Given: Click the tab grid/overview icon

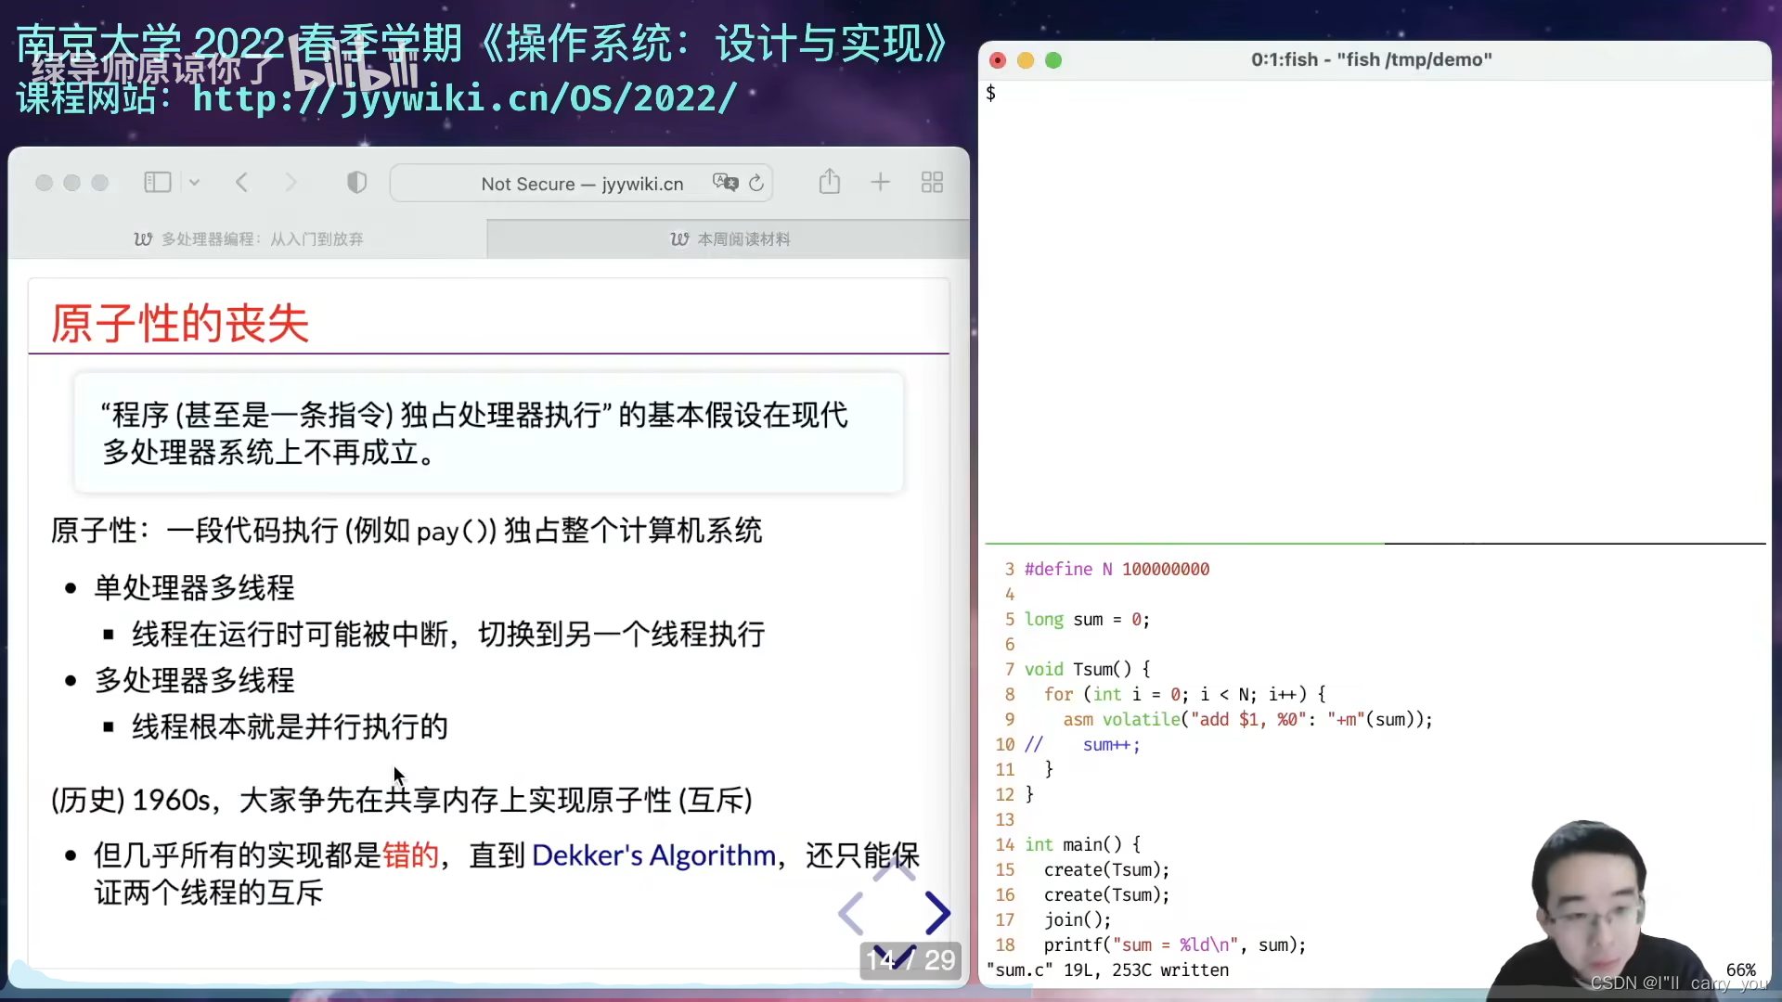Looking at the screenshot, I should (933, 184).
